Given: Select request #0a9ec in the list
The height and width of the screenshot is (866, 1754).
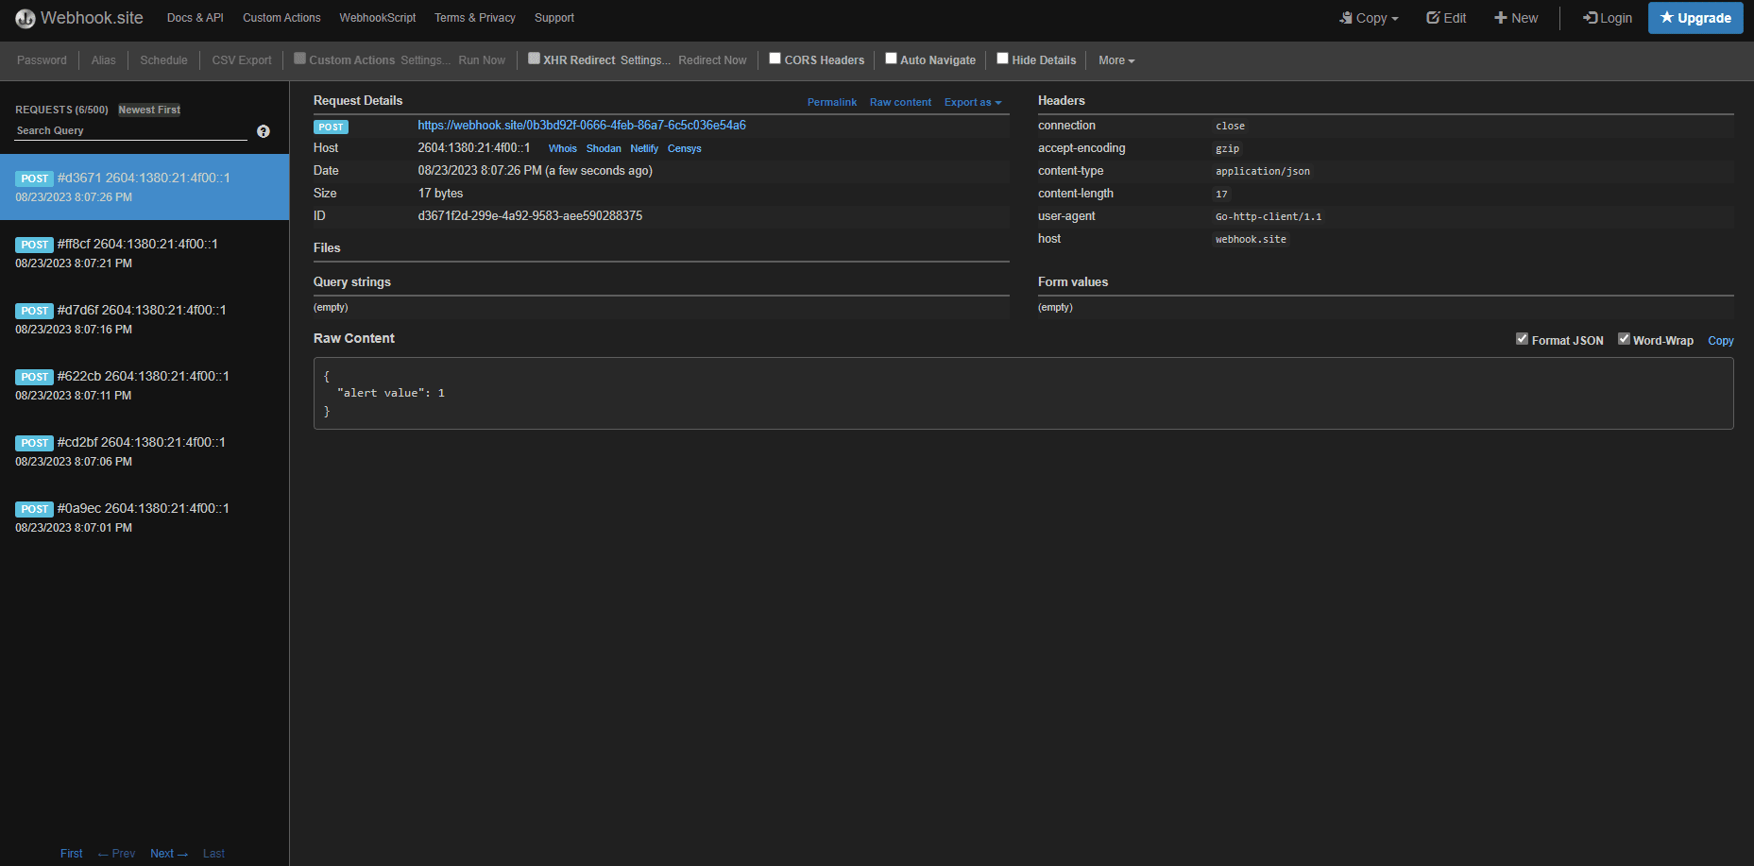Looking at the screenshot, I should point(145,518).
